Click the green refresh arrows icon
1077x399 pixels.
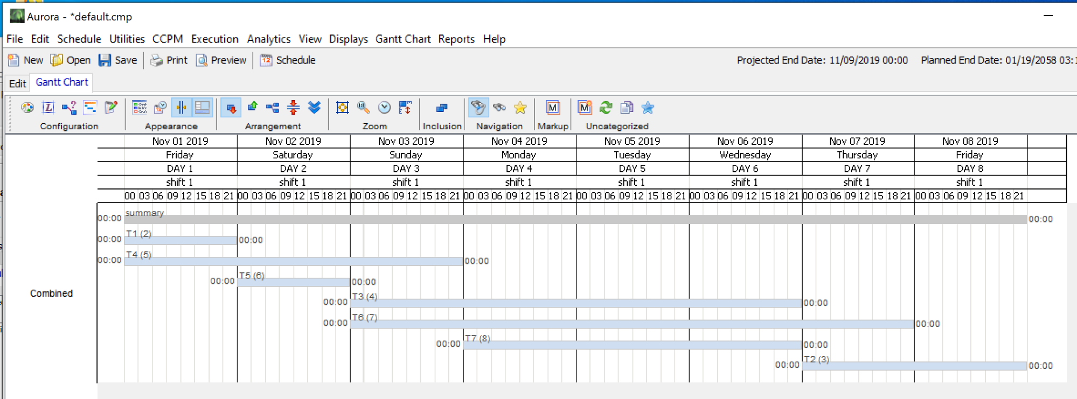(x=606, y=108)
